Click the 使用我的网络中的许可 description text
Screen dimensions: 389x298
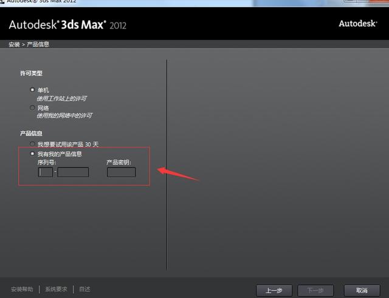(64, 116)
